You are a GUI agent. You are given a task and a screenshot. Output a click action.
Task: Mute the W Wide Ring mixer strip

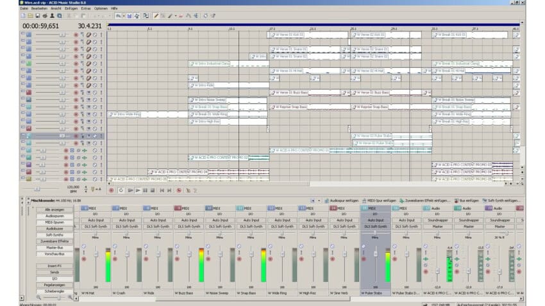(x=270, y=246)
